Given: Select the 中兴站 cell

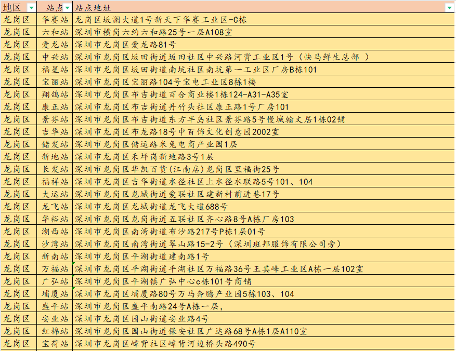Looking at the screenshot, I should (55, 57).
